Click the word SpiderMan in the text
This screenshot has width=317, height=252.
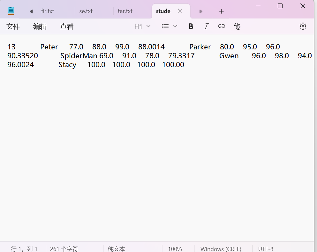(79, 56)
